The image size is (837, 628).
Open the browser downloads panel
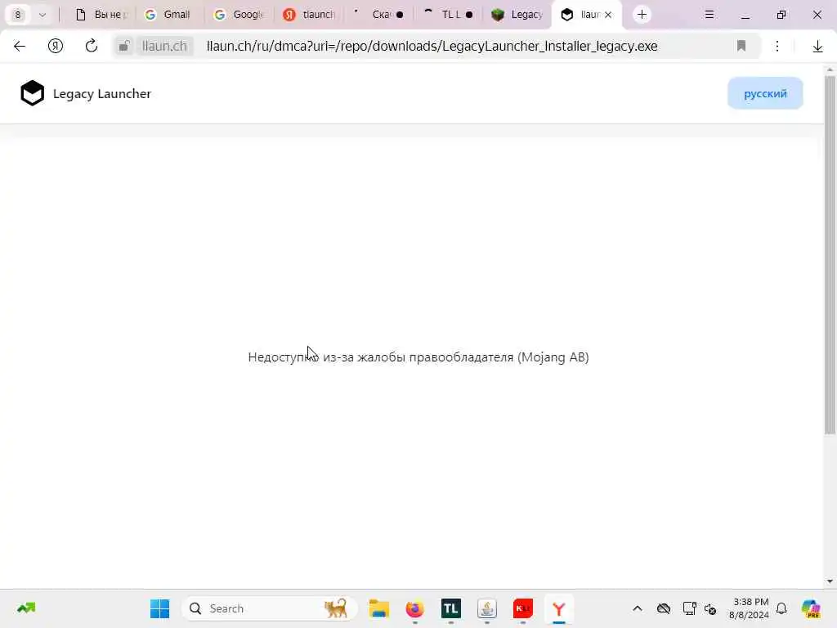[817, 47]
